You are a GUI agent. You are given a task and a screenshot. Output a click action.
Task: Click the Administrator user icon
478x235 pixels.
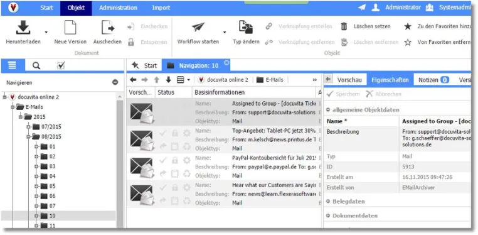tap(376, 8)
